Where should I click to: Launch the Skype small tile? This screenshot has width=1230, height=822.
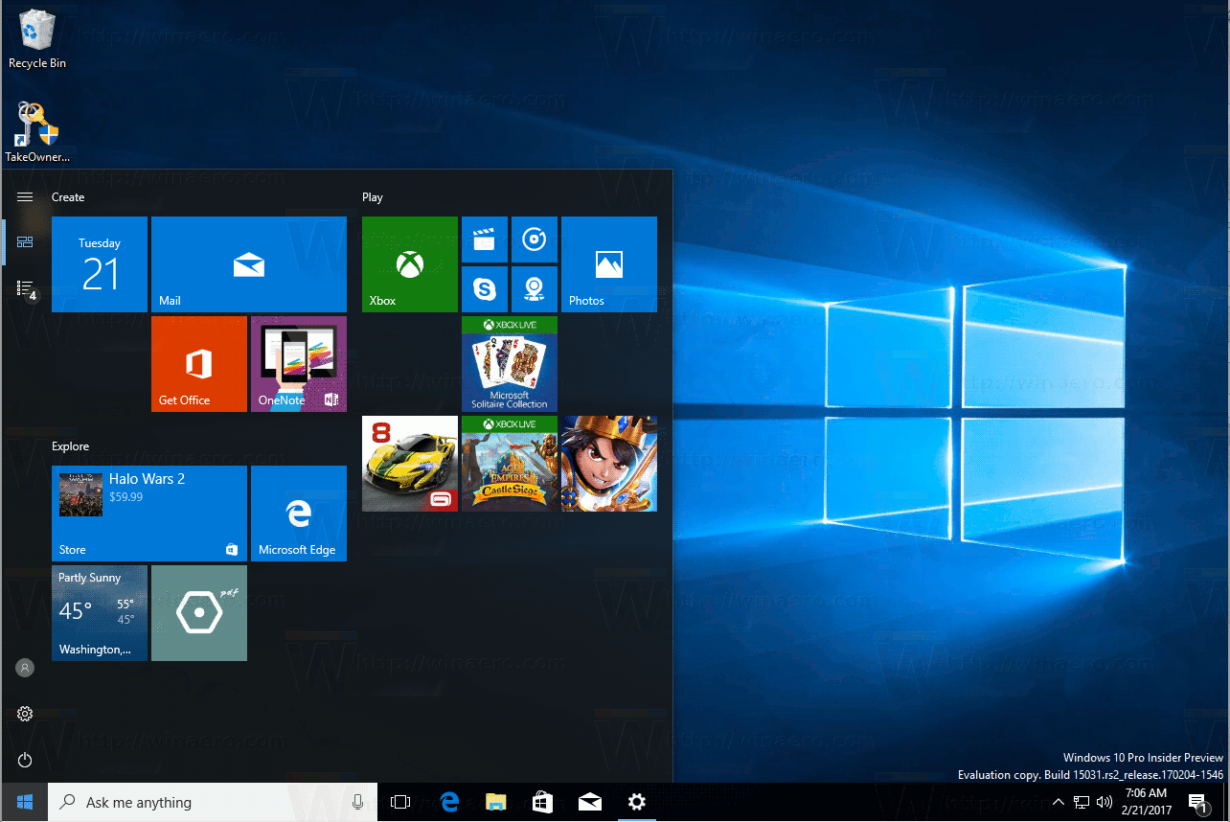click(485, 289)
